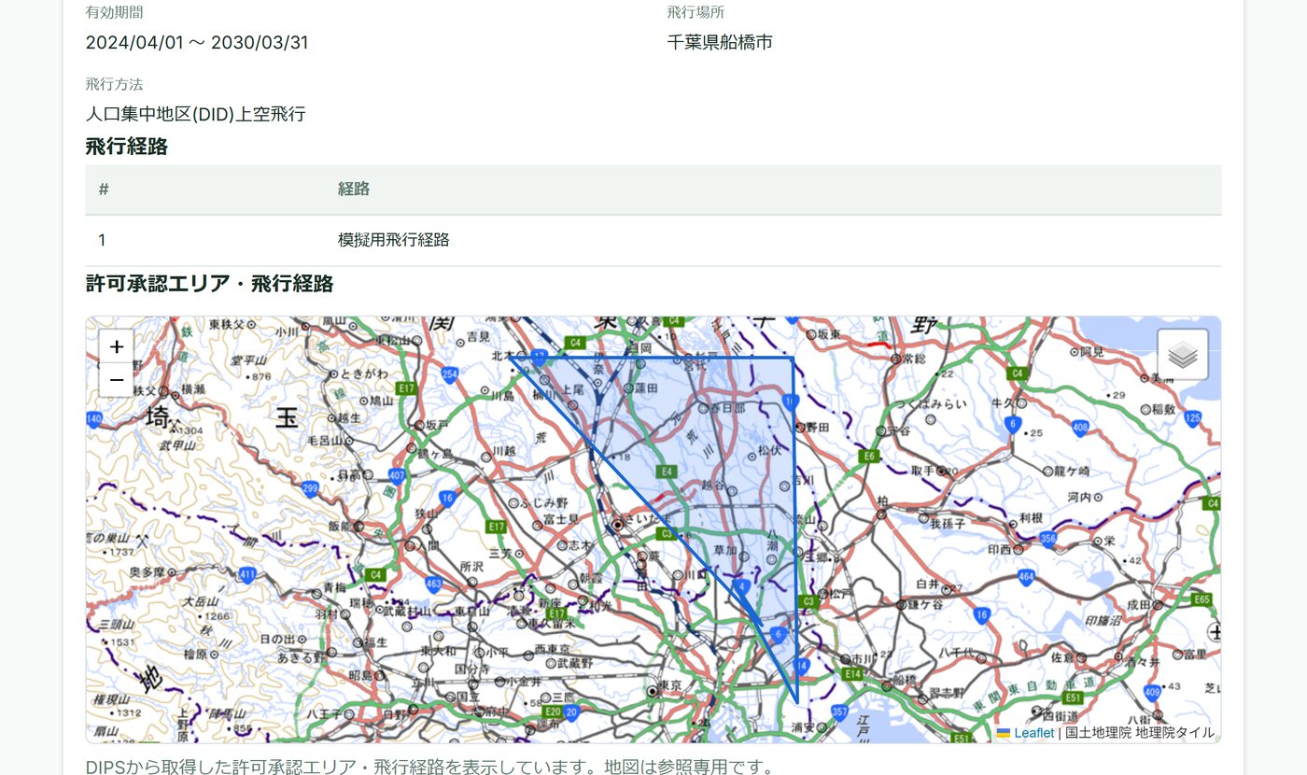
Task: Click the 飛行方法 label
Action: (x=114, y=84)
